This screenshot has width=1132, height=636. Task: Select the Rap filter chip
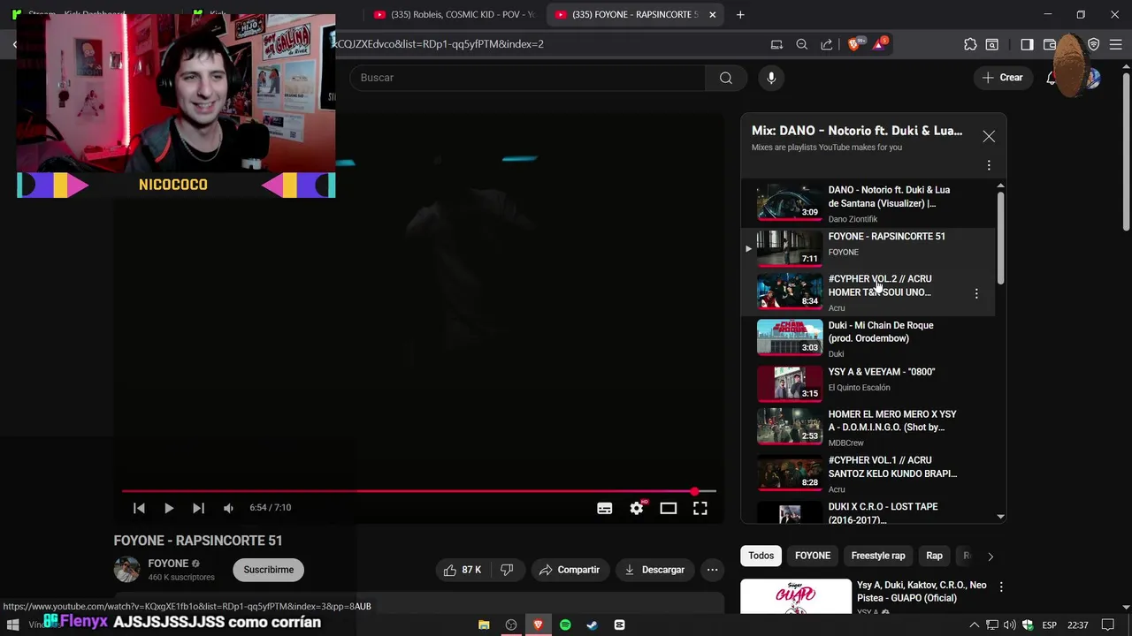[x=934, y=556]
